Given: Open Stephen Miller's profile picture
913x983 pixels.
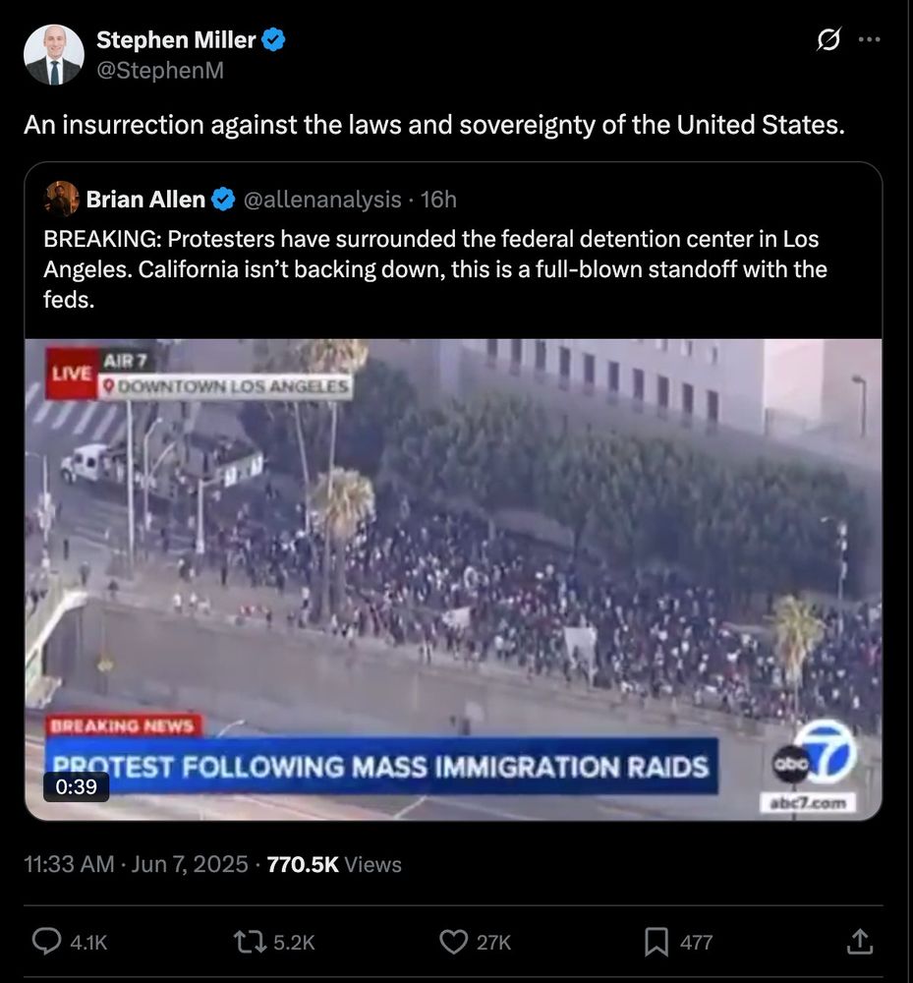Looking at the screenshot, I should pos(54,54).
